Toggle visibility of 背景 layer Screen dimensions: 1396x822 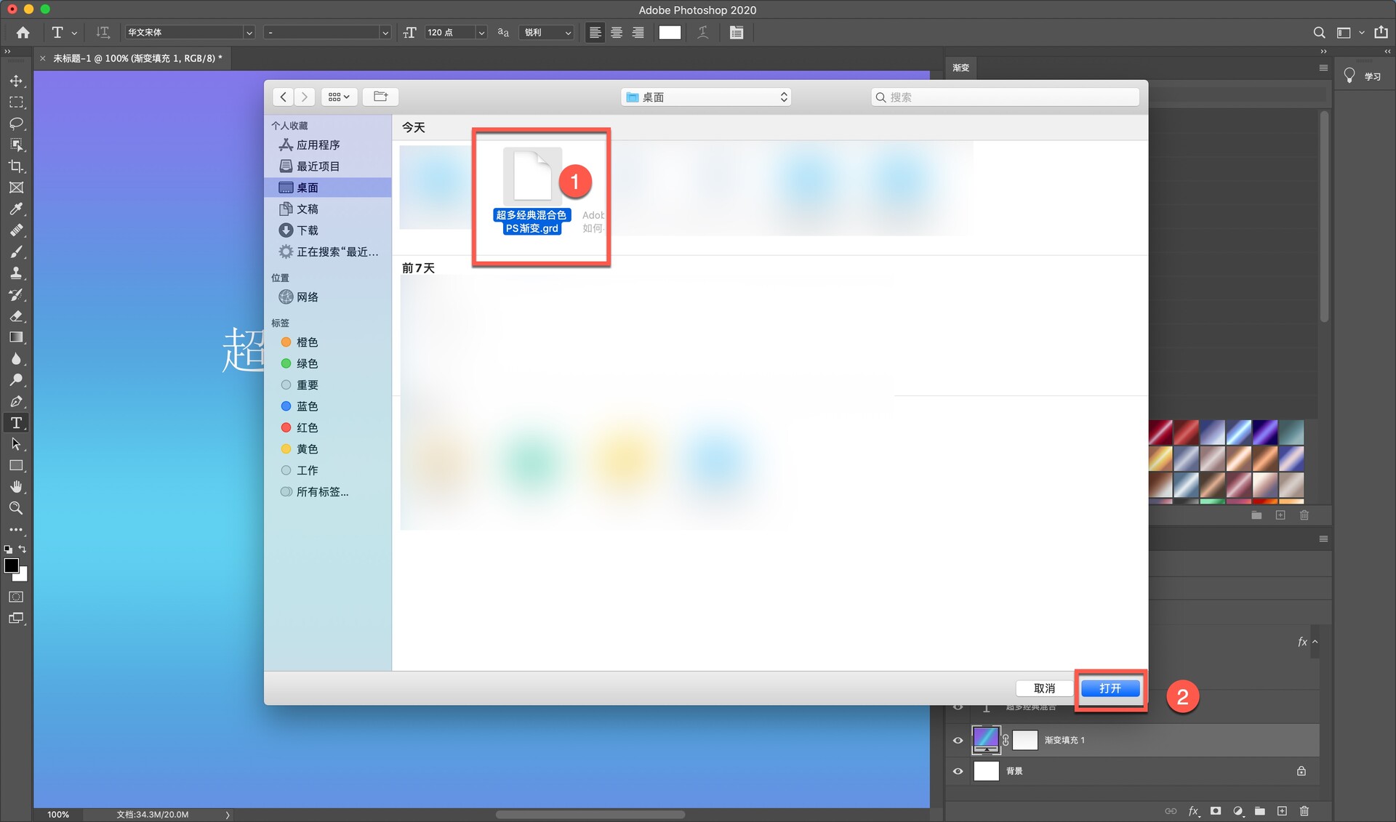(958, 771)
